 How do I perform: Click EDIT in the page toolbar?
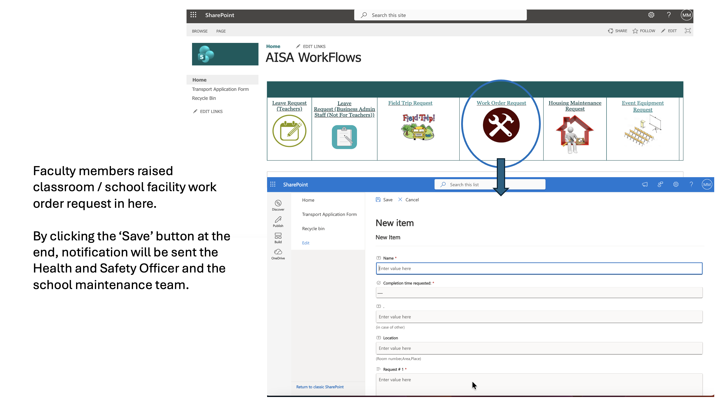point(669,31)
